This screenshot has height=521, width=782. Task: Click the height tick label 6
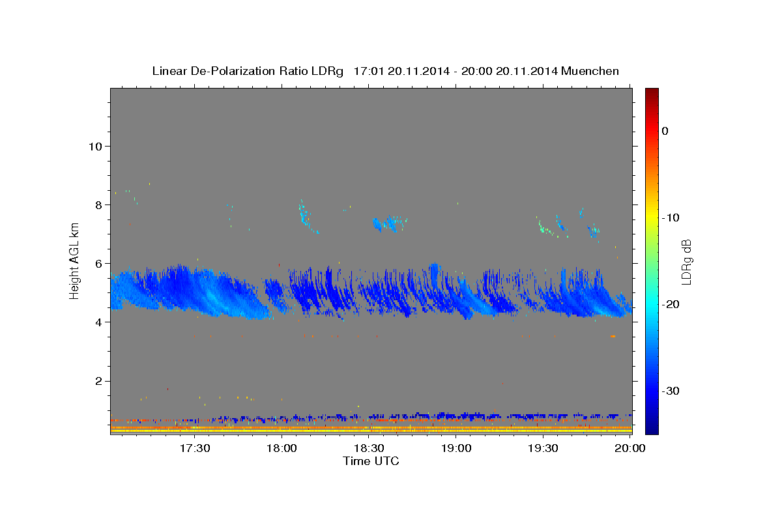click(x=97, y=263)
